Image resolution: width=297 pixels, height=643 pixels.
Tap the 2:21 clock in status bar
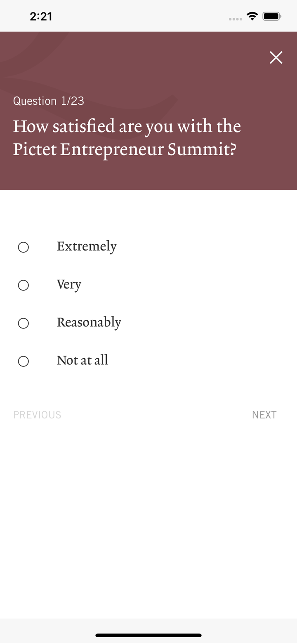point(41,17)
